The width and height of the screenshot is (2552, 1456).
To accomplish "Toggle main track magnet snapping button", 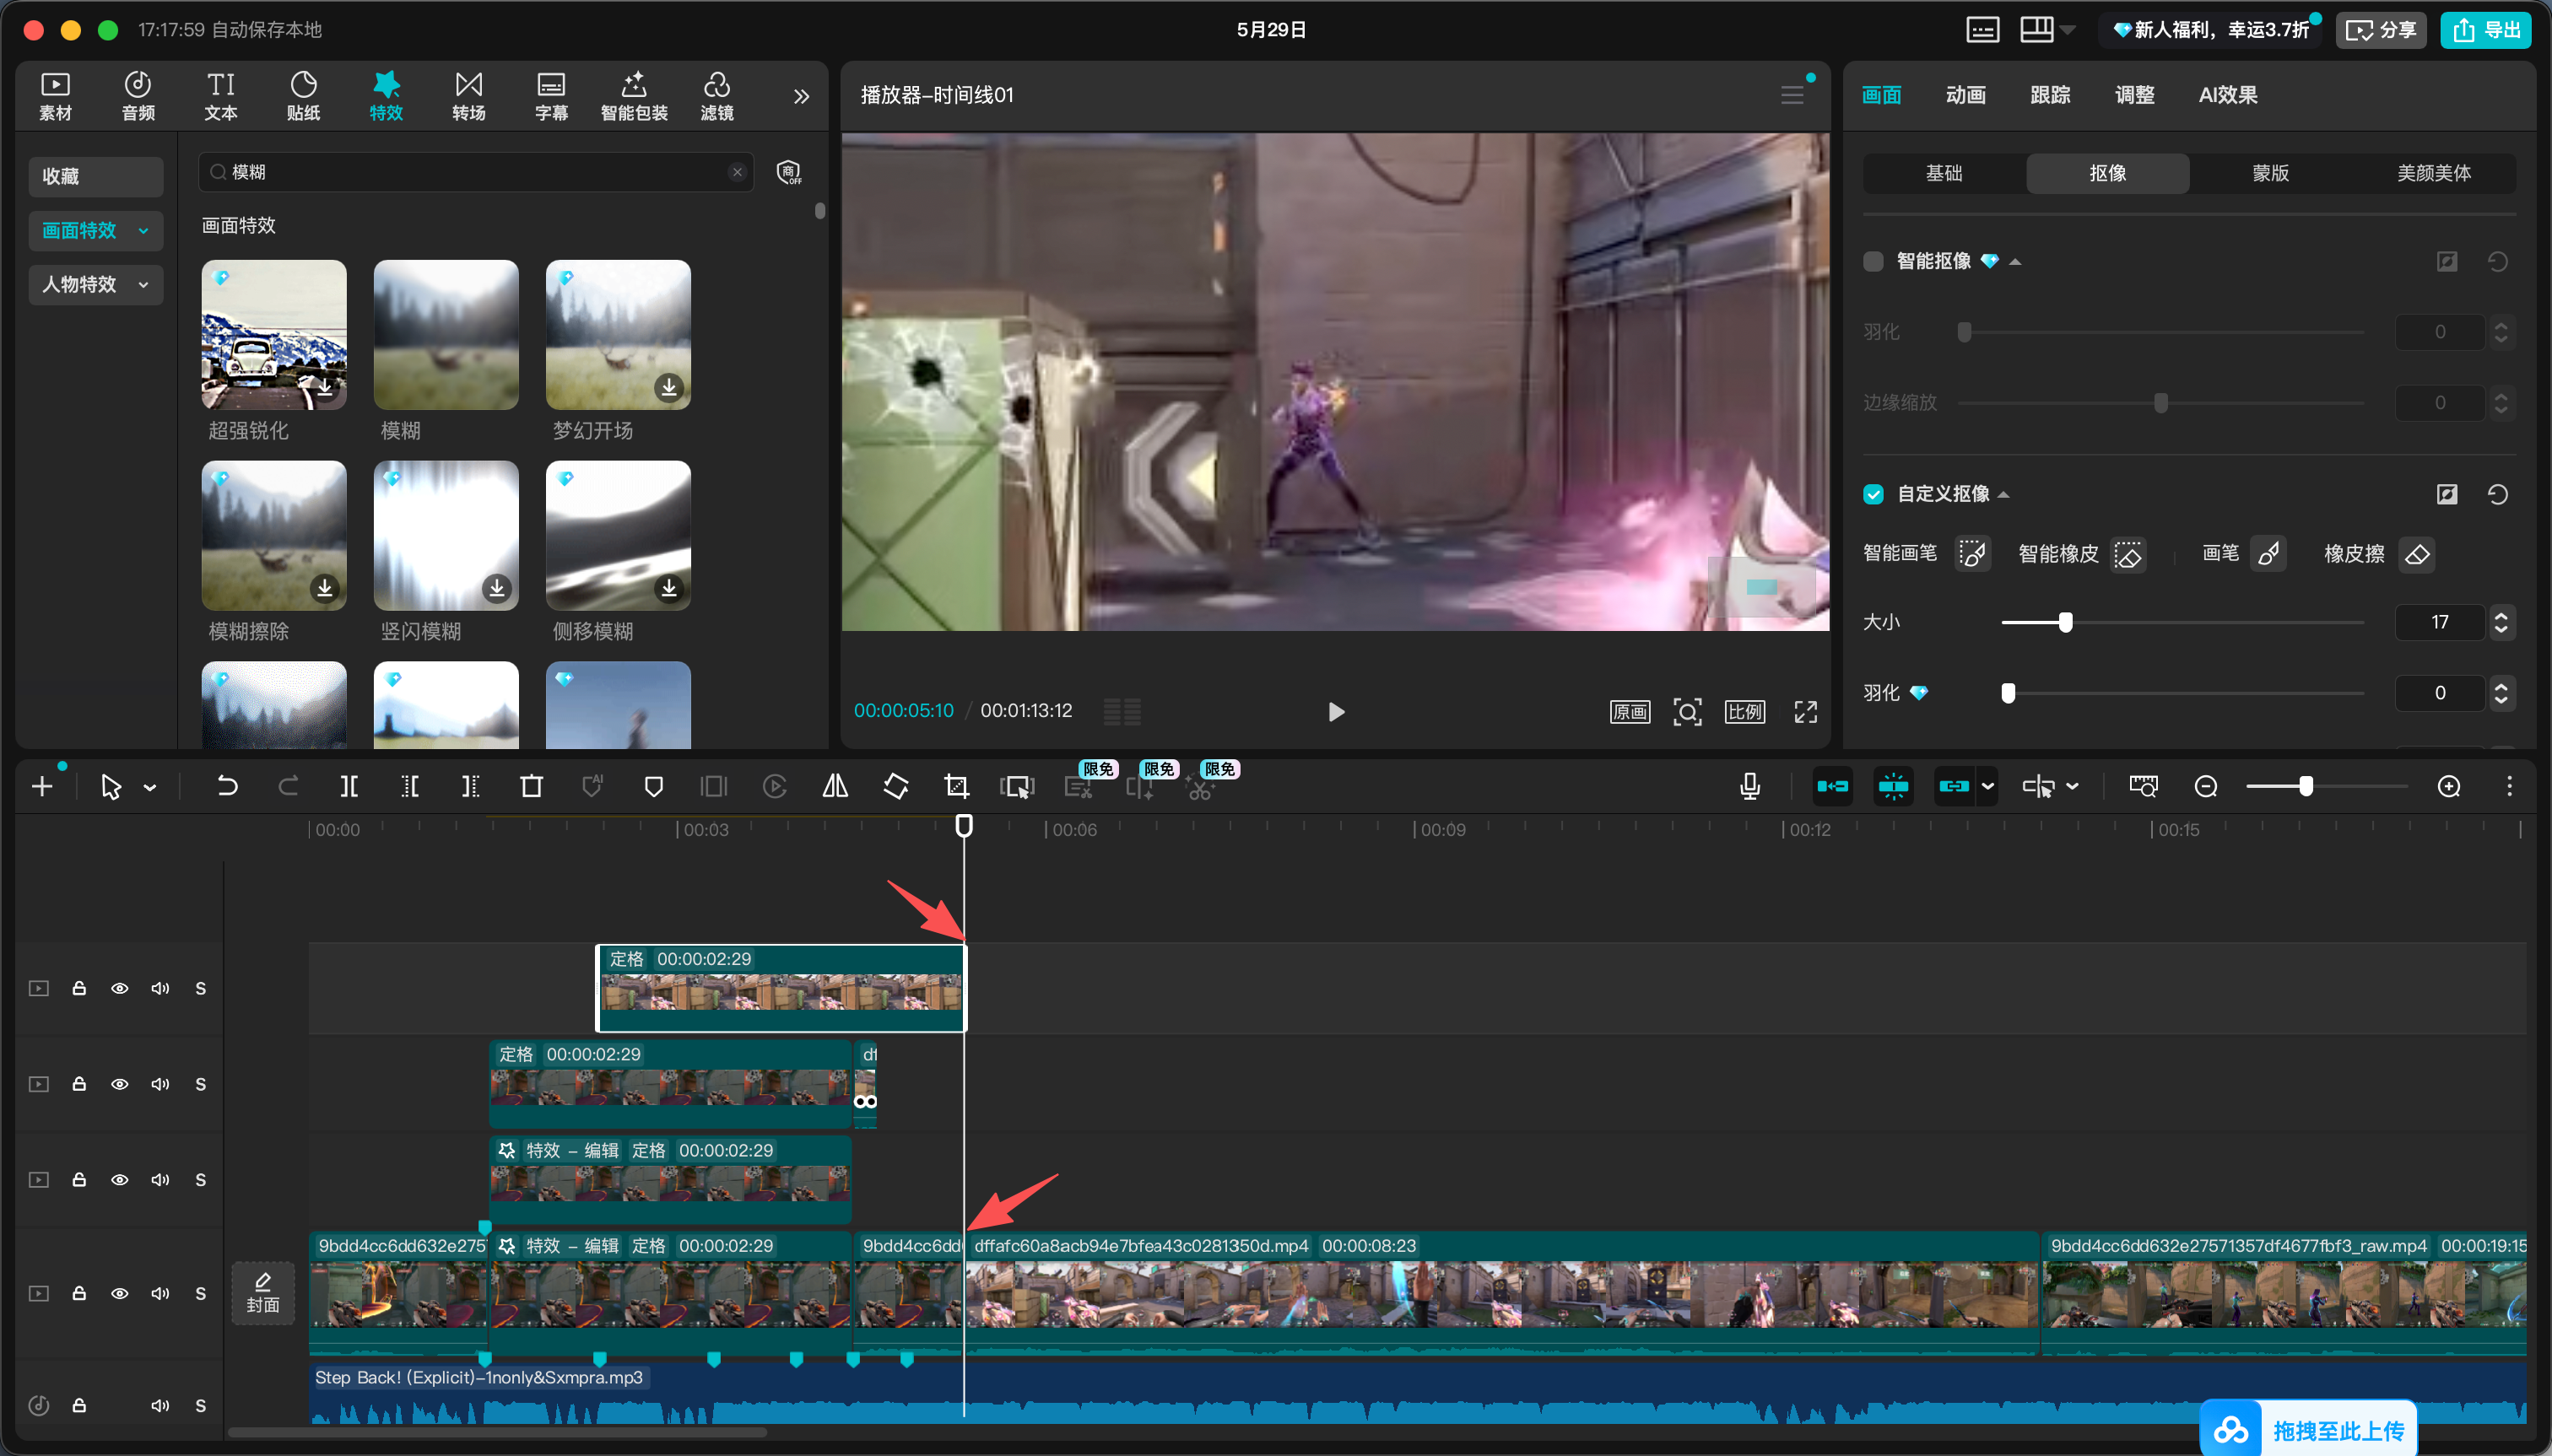I will (x=1833, y=786).
